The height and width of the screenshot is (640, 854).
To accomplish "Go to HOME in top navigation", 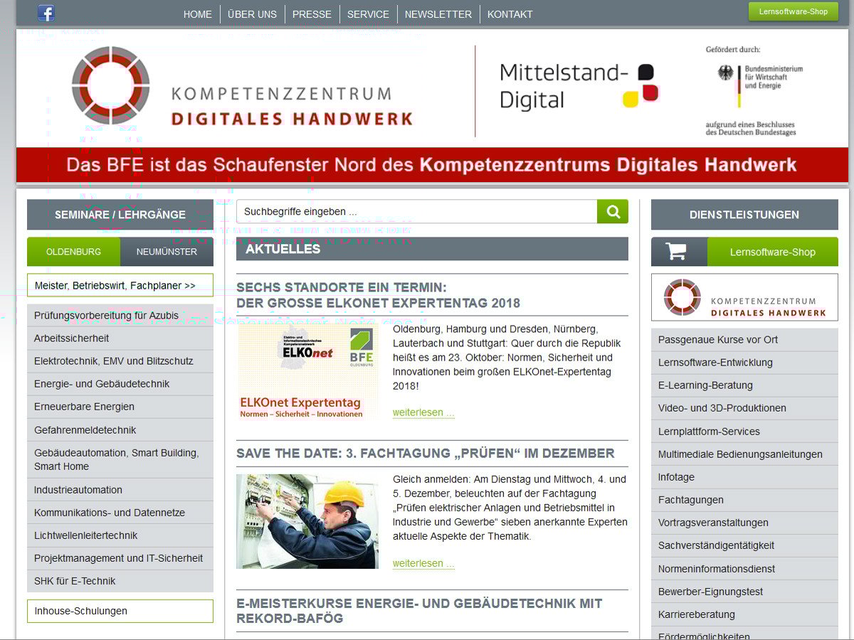I will (197, 14).
